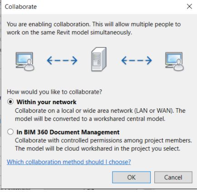197x192 pixels.
Task: Select the Within your network radio button
Action: [10, 102]
